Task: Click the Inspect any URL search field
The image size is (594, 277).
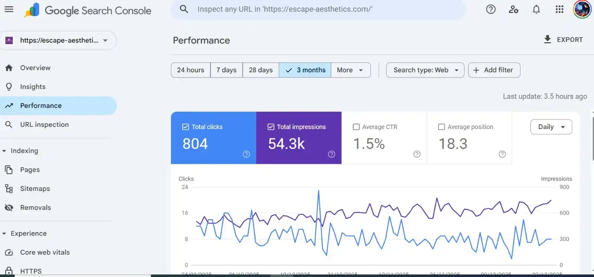Action: [x=318, y=9]
